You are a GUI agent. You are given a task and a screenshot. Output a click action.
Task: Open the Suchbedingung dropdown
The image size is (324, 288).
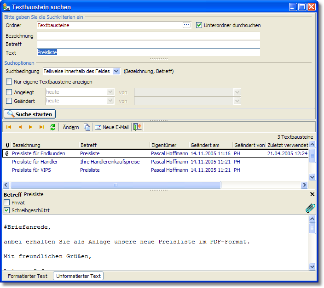(x=116, y=71)
